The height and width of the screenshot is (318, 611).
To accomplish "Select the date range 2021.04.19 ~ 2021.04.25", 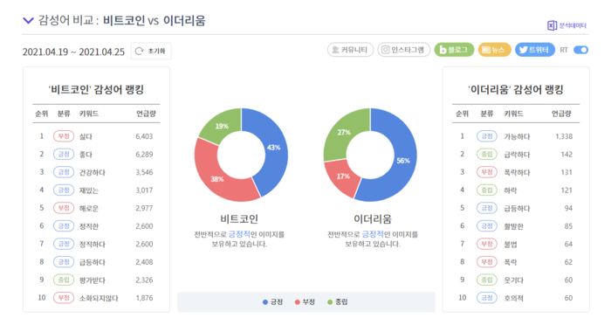I will pos(73,52).
